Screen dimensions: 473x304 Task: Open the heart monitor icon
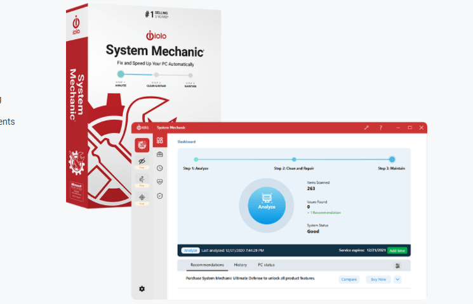coord(160,182)
